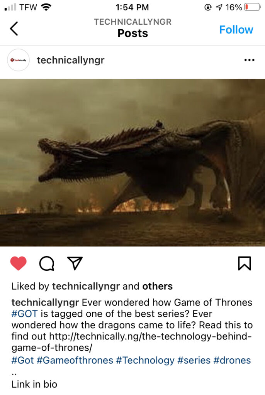
Task: Open technicallyngr in Liked by line
Action: [x=86, y=287]
